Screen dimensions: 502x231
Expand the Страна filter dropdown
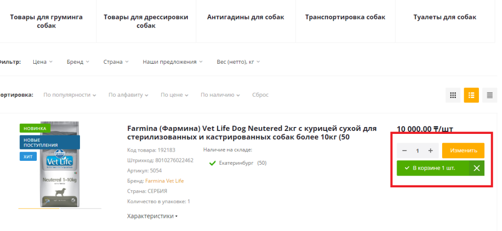coord(116,62)
